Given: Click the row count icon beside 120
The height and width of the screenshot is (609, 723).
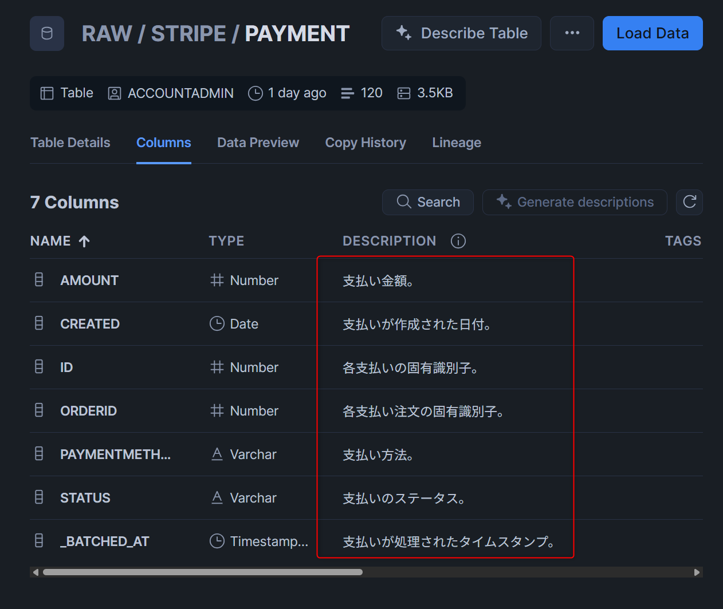Looking at the screenshot, I should pyautogui.click(x=347, y=93).
